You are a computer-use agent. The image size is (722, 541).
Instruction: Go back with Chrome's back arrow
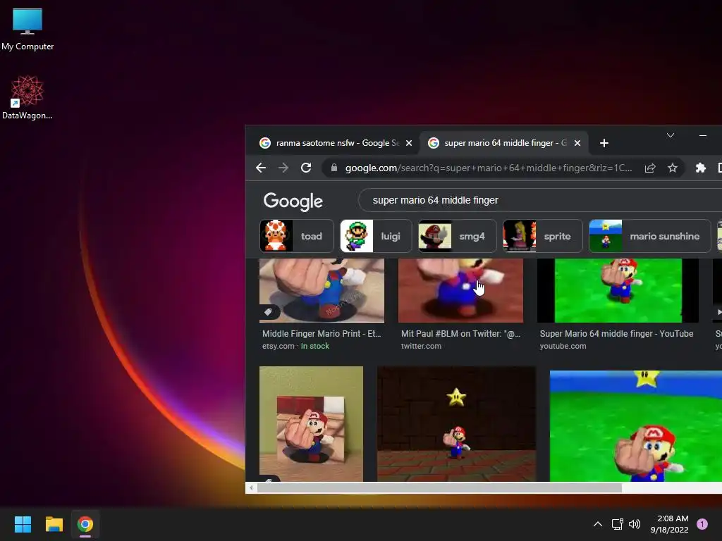coord(261,168)
